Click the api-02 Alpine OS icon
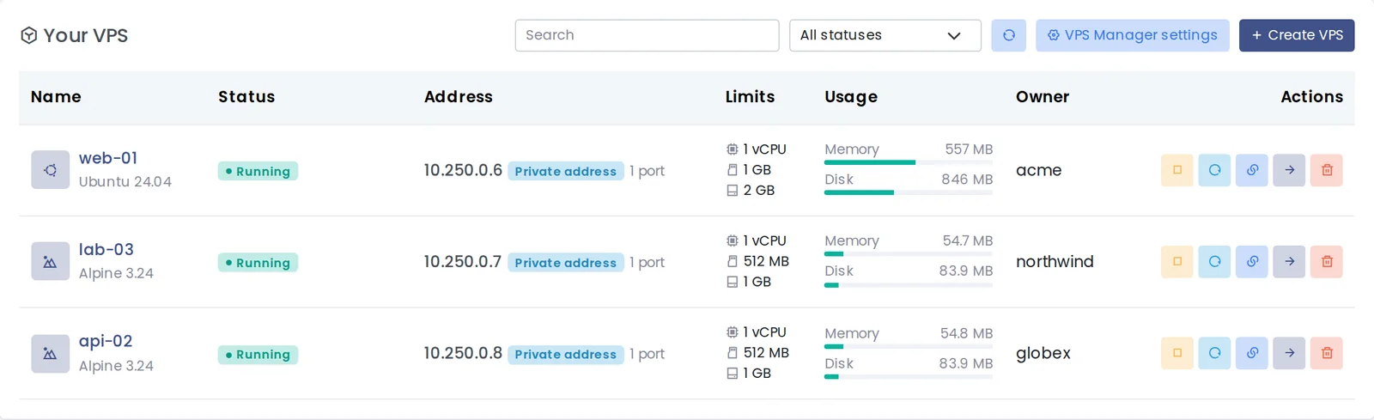1374x420 pixels. [x=50, y=354]
